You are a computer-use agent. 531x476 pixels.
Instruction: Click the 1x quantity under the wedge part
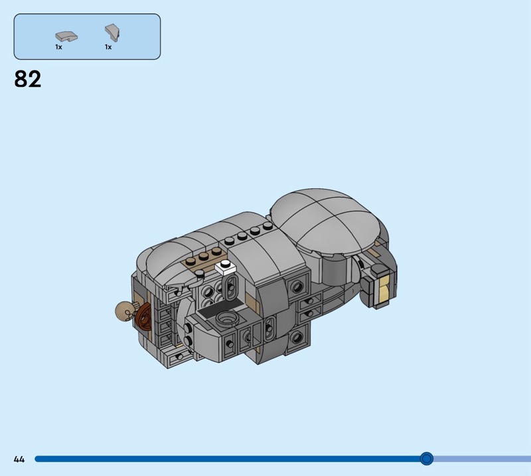click(108, 48)
